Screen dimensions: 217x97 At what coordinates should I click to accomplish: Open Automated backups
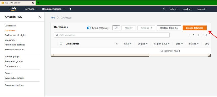click(15, 45)
